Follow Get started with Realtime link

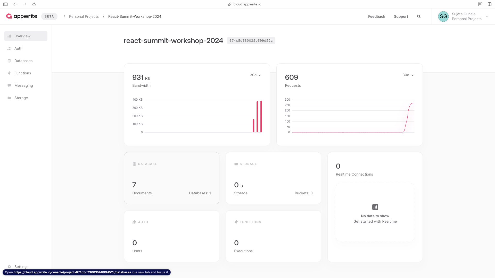pyautogui.click(x=375, y=221)
